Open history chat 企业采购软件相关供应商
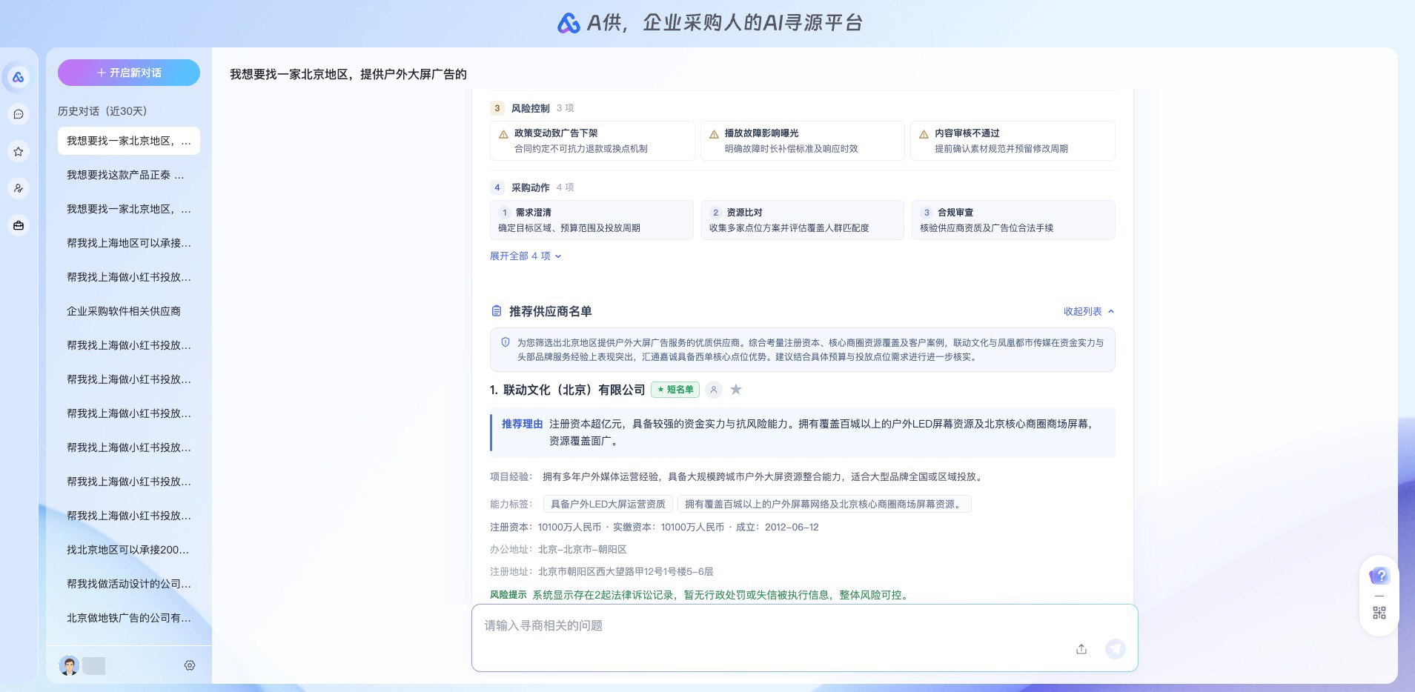Viewport: 1415px width, 692px height. coord(129,311)
